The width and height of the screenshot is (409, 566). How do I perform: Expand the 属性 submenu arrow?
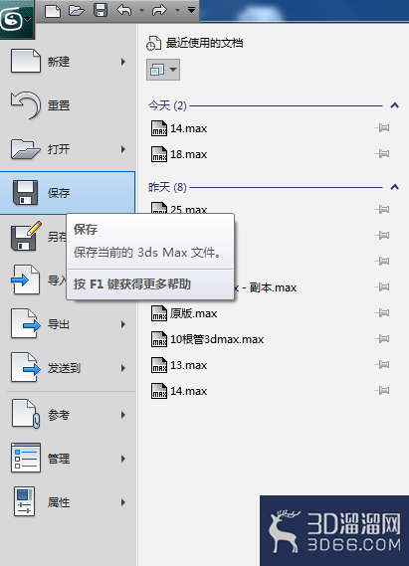point(123,502)
